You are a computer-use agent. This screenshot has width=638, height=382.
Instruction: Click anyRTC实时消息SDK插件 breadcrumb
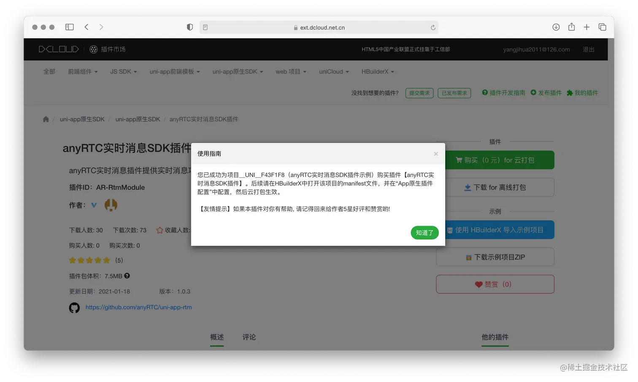coord(204,119)
